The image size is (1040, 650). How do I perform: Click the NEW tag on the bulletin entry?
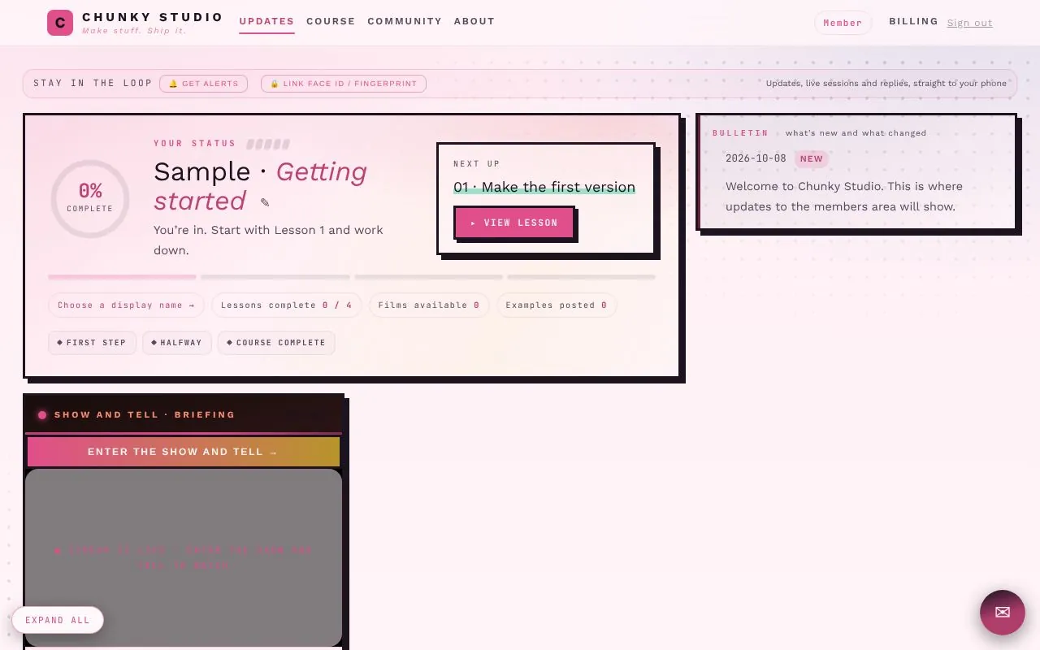click(x=811, y=158)
